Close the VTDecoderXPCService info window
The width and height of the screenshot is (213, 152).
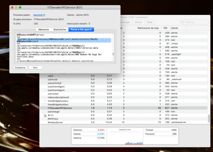12,7
